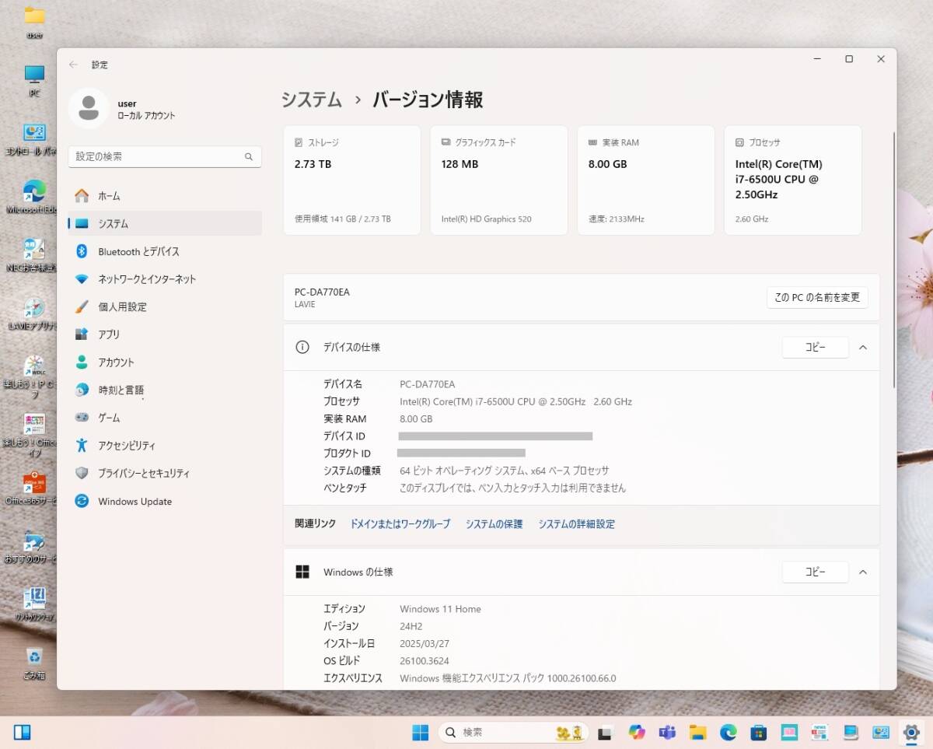Open システムの詳細設定 link
This screenshot has height=749, width=933.
tap(576, 524)
